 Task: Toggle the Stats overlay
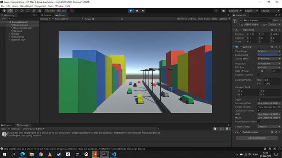214,19
